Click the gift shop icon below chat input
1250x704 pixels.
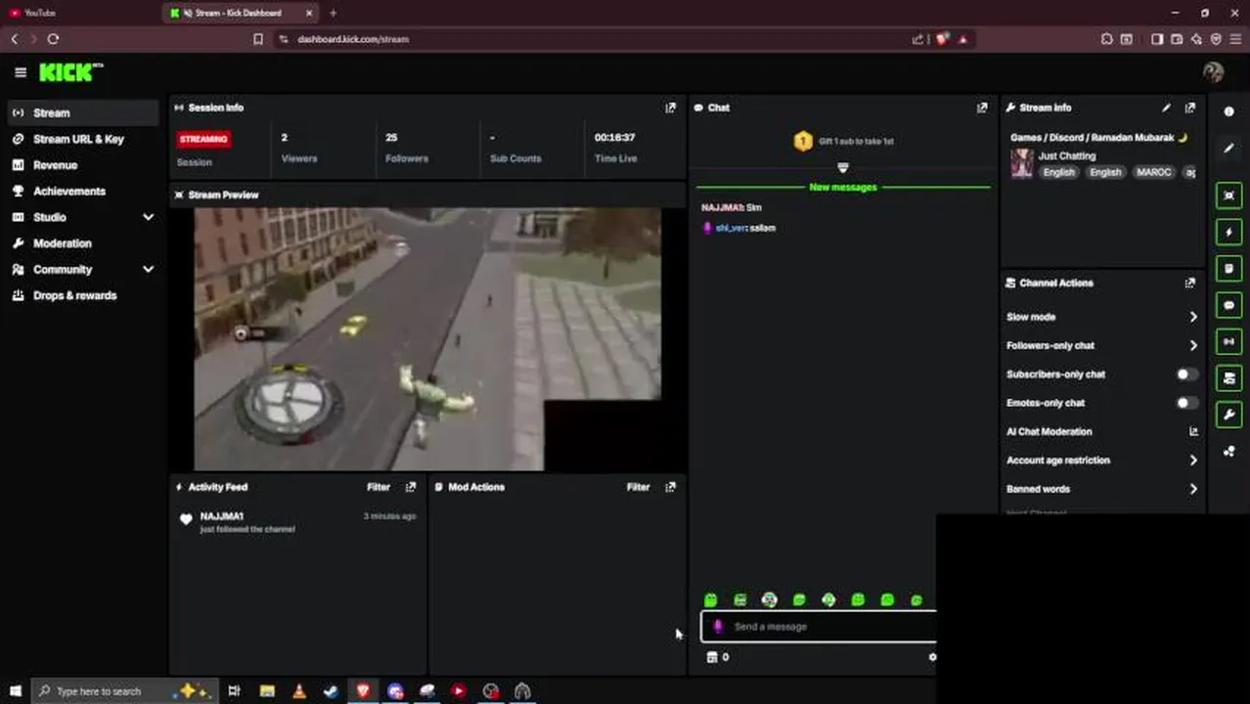point(712,657)
